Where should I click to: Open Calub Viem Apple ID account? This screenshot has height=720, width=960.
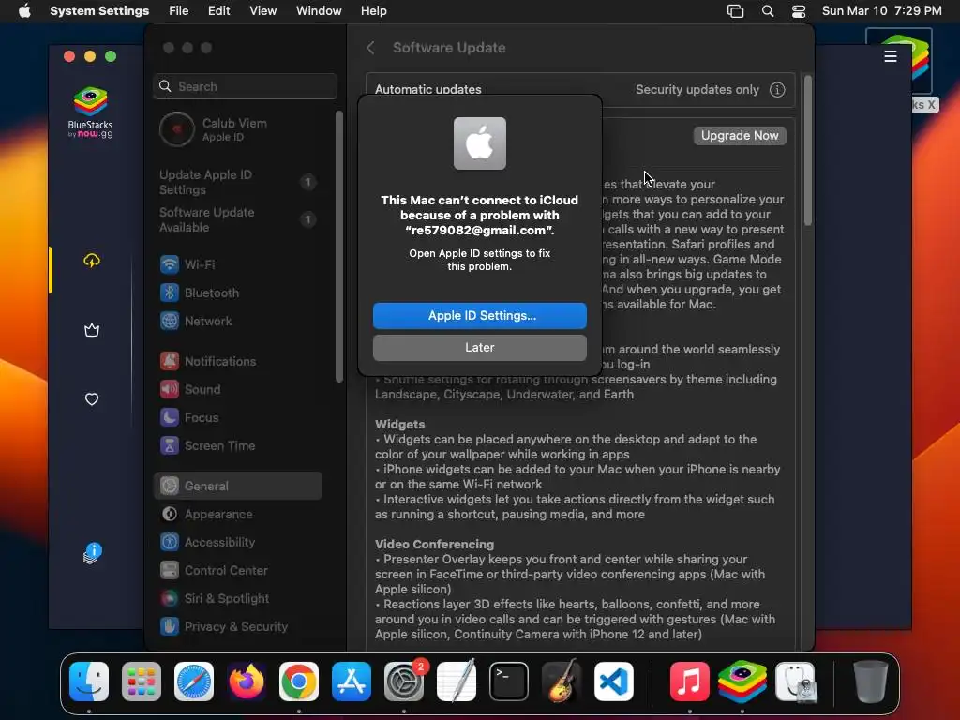coord(239,129)
